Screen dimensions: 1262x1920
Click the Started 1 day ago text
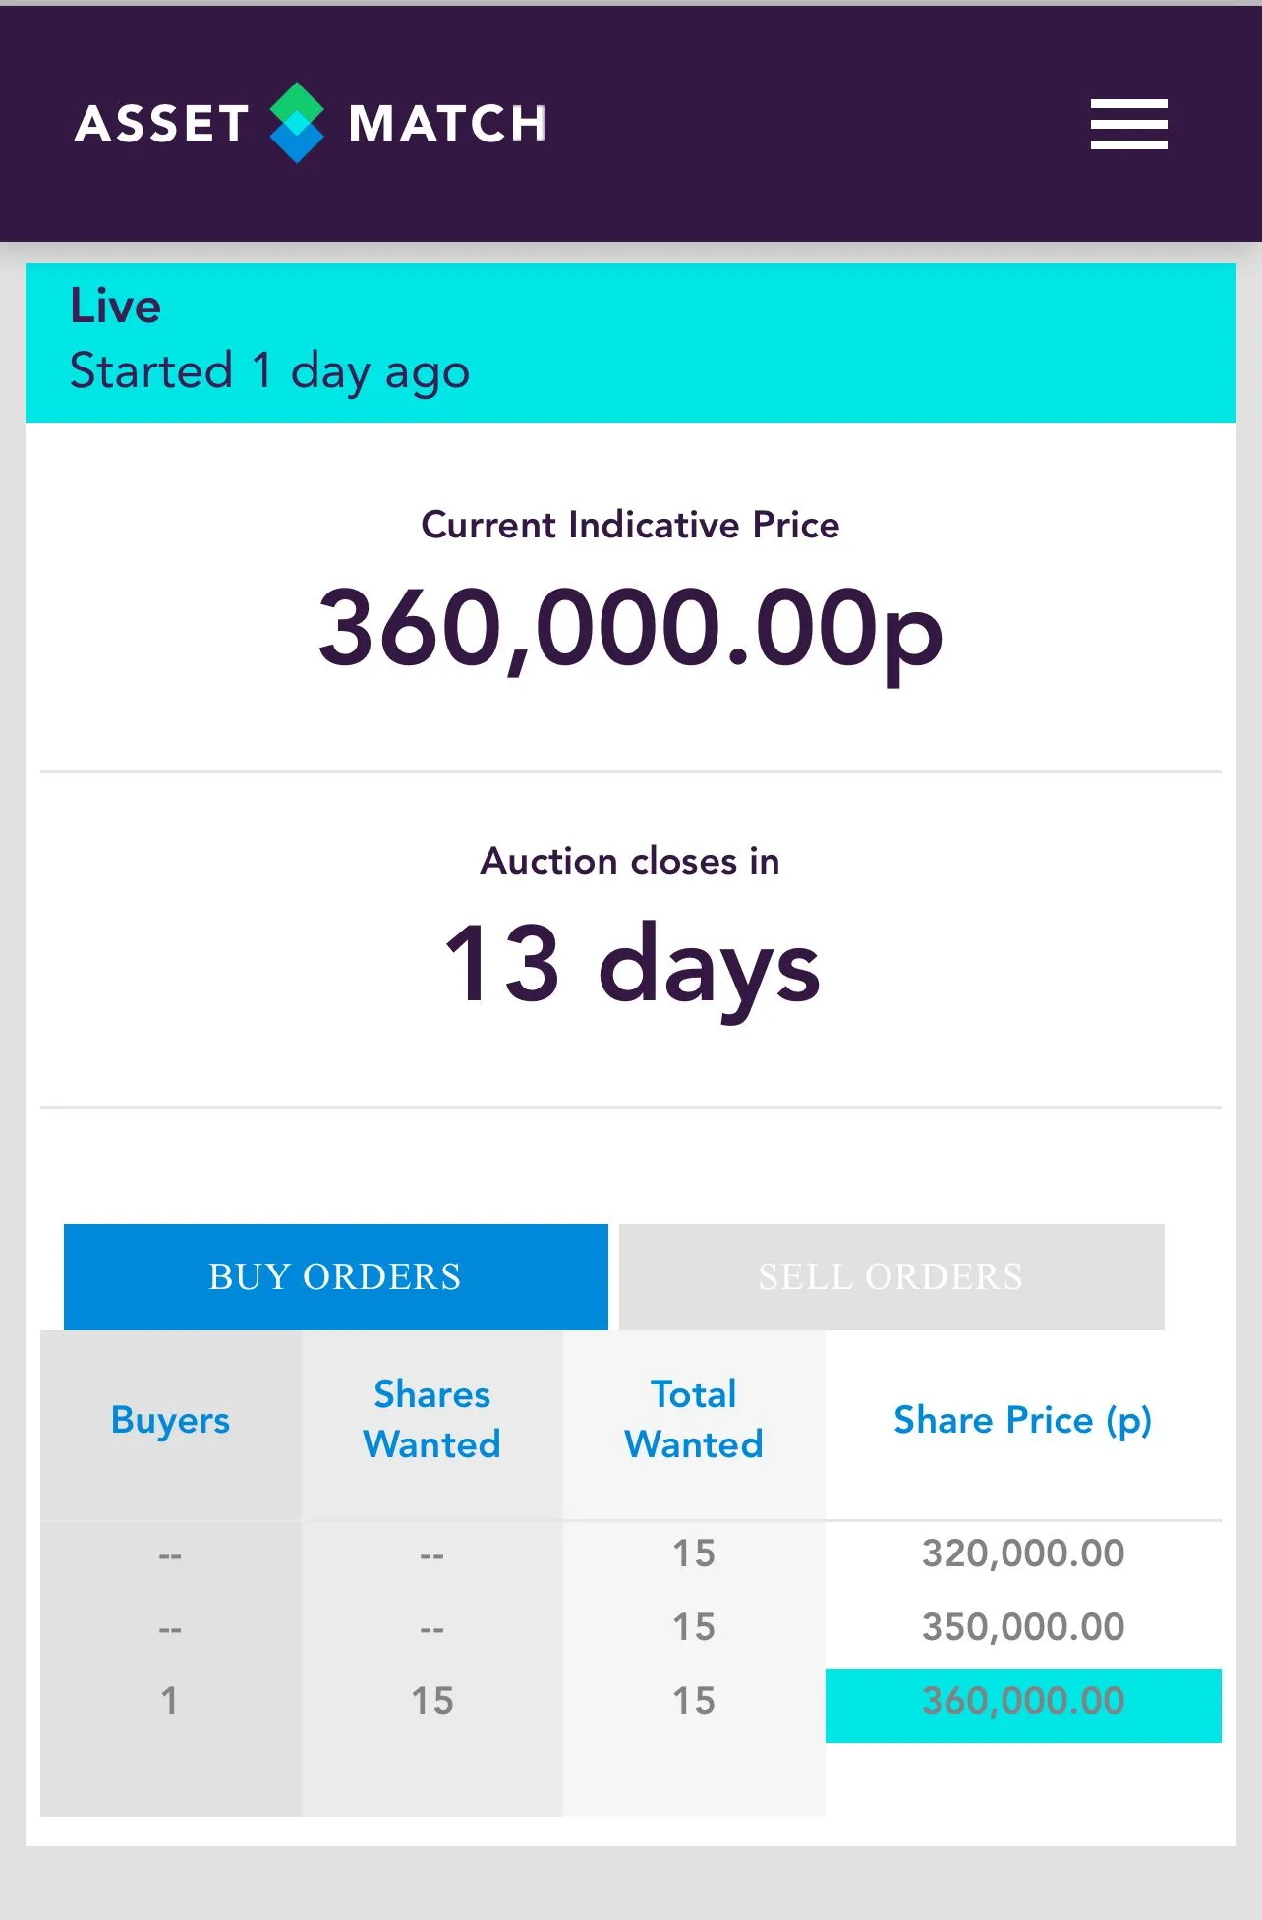tap(269, 371)
